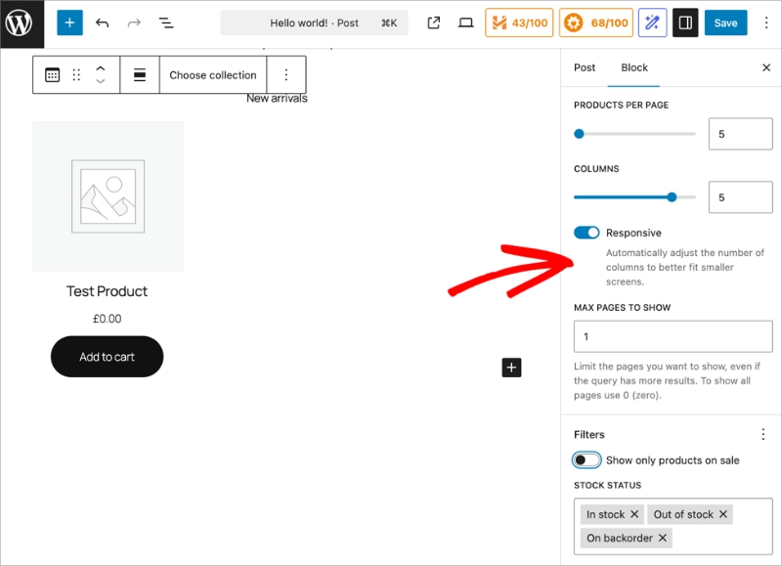Click the Undo arrow icon
Image resolution: width=782 pixels, height=566 pixels.
(x=102, y=22)
